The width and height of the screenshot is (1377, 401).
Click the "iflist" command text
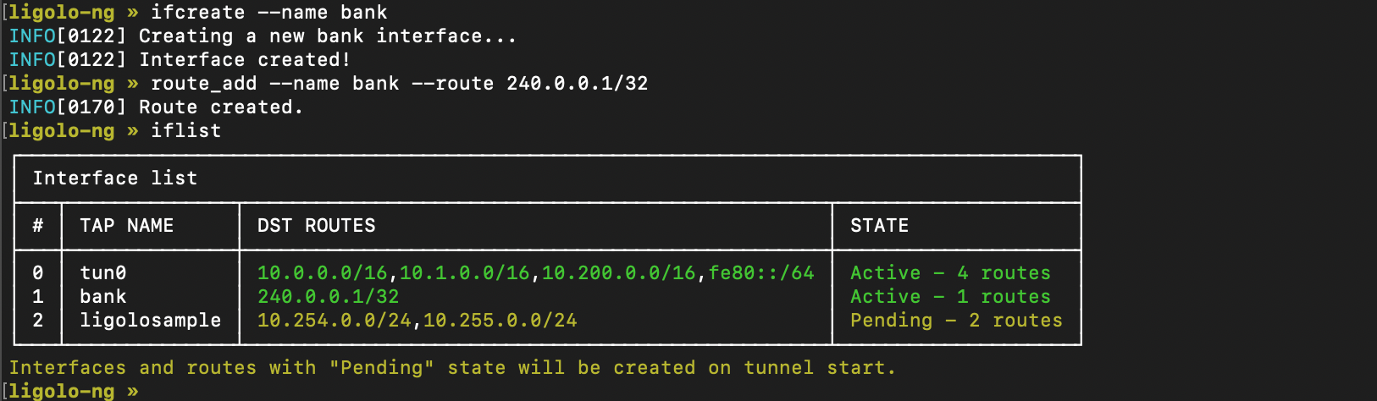[x=185, y=131]
